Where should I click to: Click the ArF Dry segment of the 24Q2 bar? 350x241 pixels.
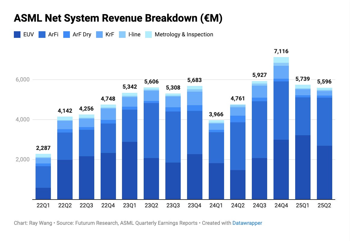(238, 119)
